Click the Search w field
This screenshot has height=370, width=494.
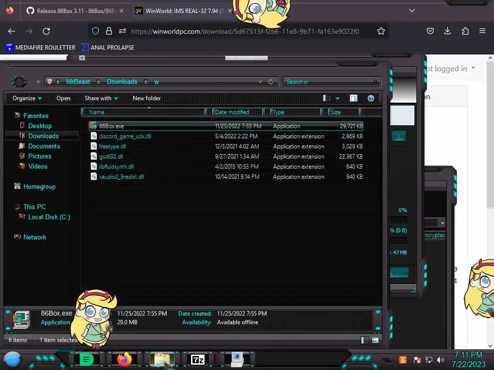pyautogui.click(x=331, y=82)
